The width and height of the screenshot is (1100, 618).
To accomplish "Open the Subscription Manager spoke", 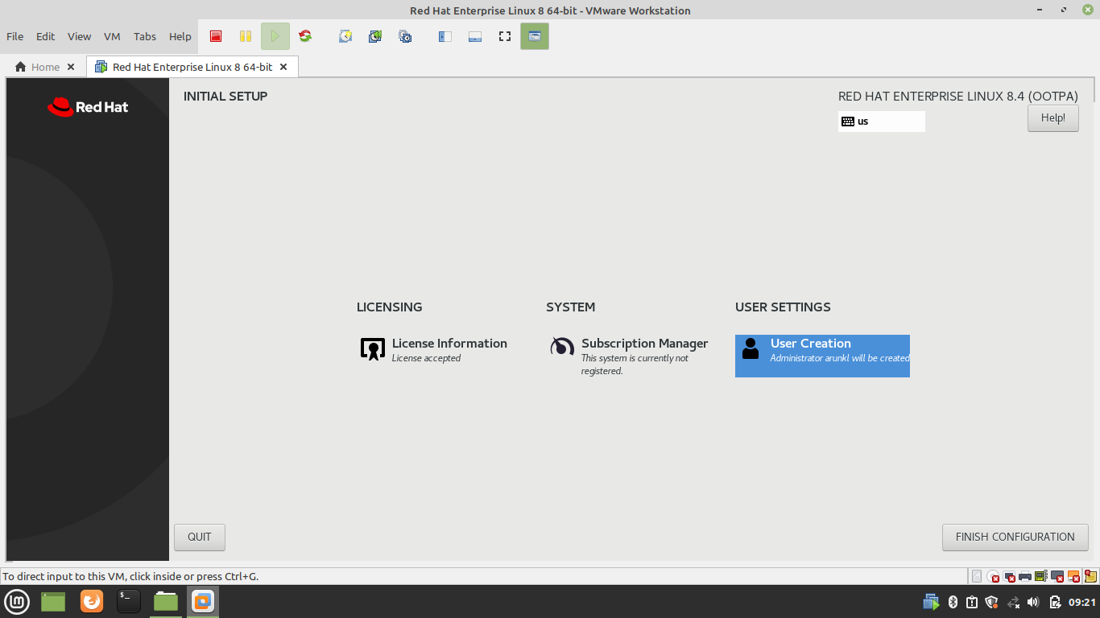I will click(630, 356).
